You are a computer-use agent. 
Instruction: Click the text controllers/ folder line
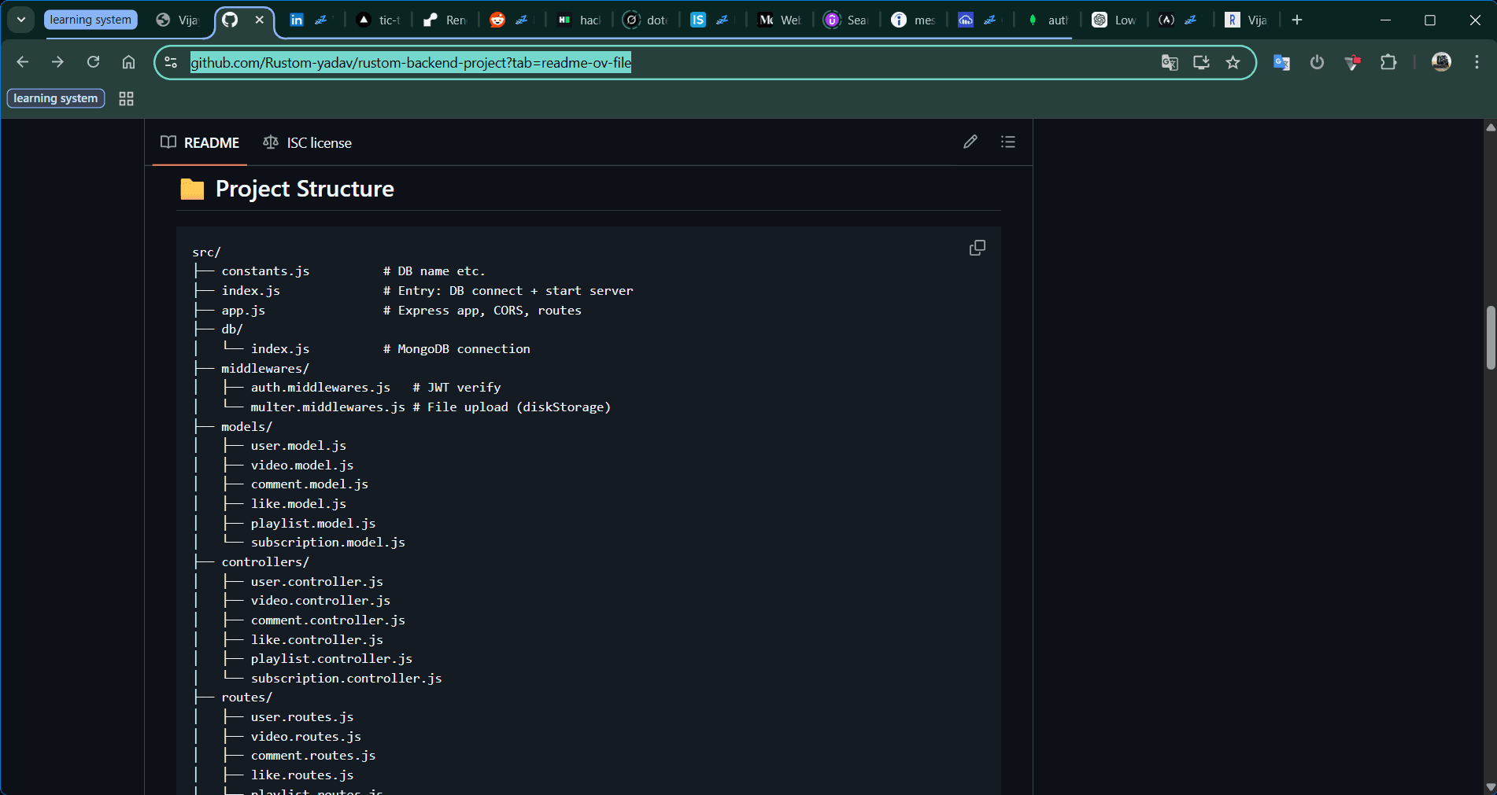pyautogui.click(x=265, y=562)
